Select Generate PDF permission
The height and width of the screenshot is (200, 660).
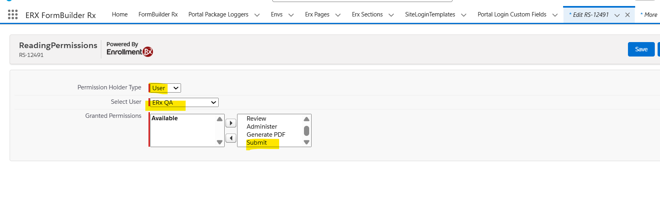(266, 135)
